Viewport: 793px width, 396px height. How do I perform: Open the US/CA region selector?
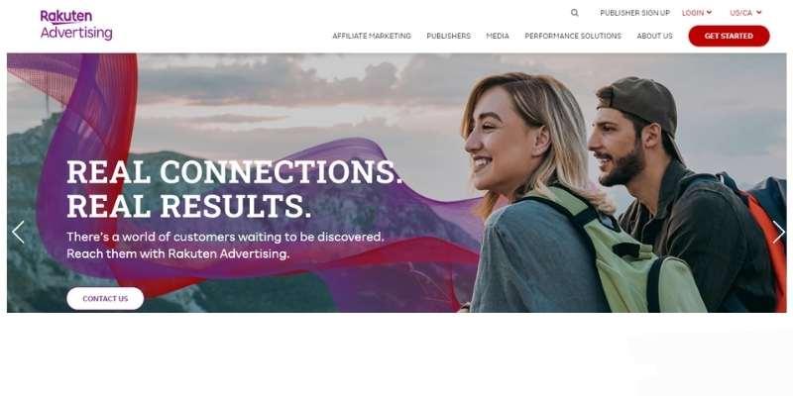coord(745,13)
